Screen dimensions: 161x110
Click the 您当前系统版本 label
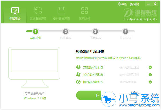[x=35, y=93]
